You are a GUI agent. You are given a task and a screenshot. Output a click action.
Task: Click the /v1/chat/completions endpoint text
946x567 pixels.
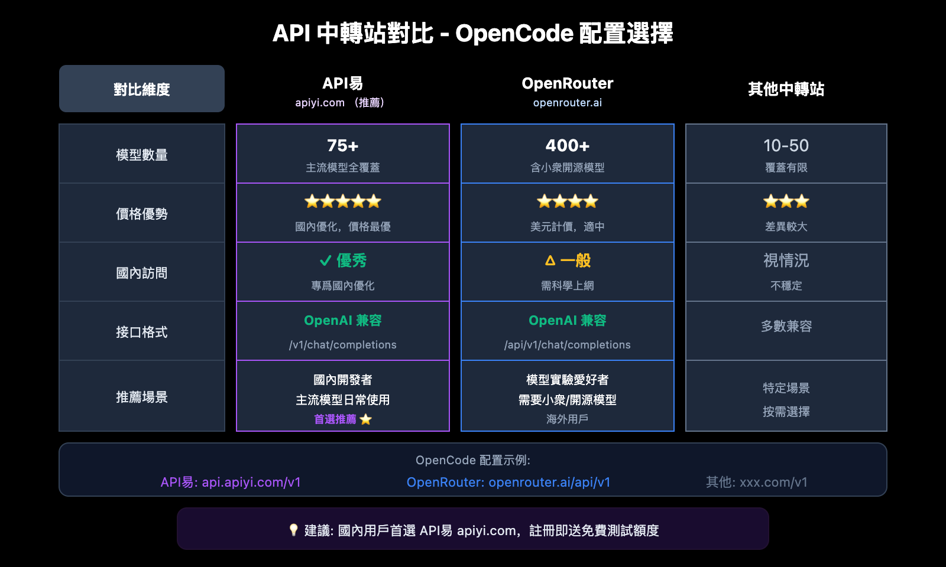(x=342, y=345)
